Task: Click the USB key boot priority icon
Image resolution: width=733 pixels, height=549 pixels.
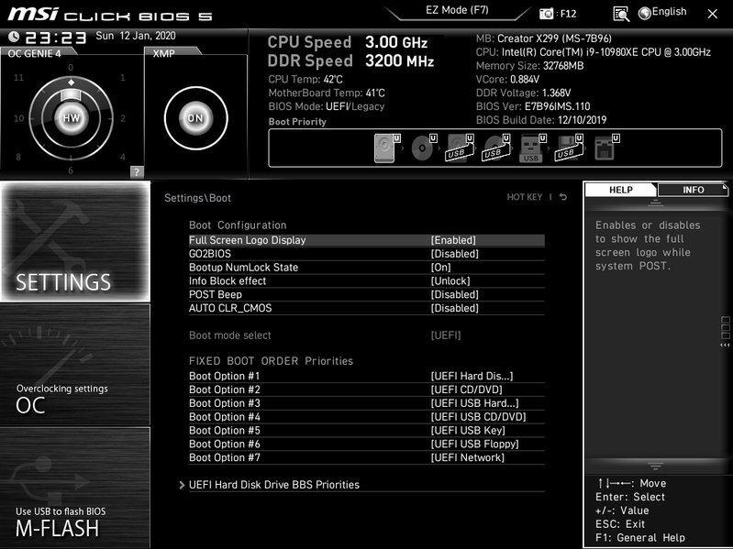Action: [x=532, y=148]
